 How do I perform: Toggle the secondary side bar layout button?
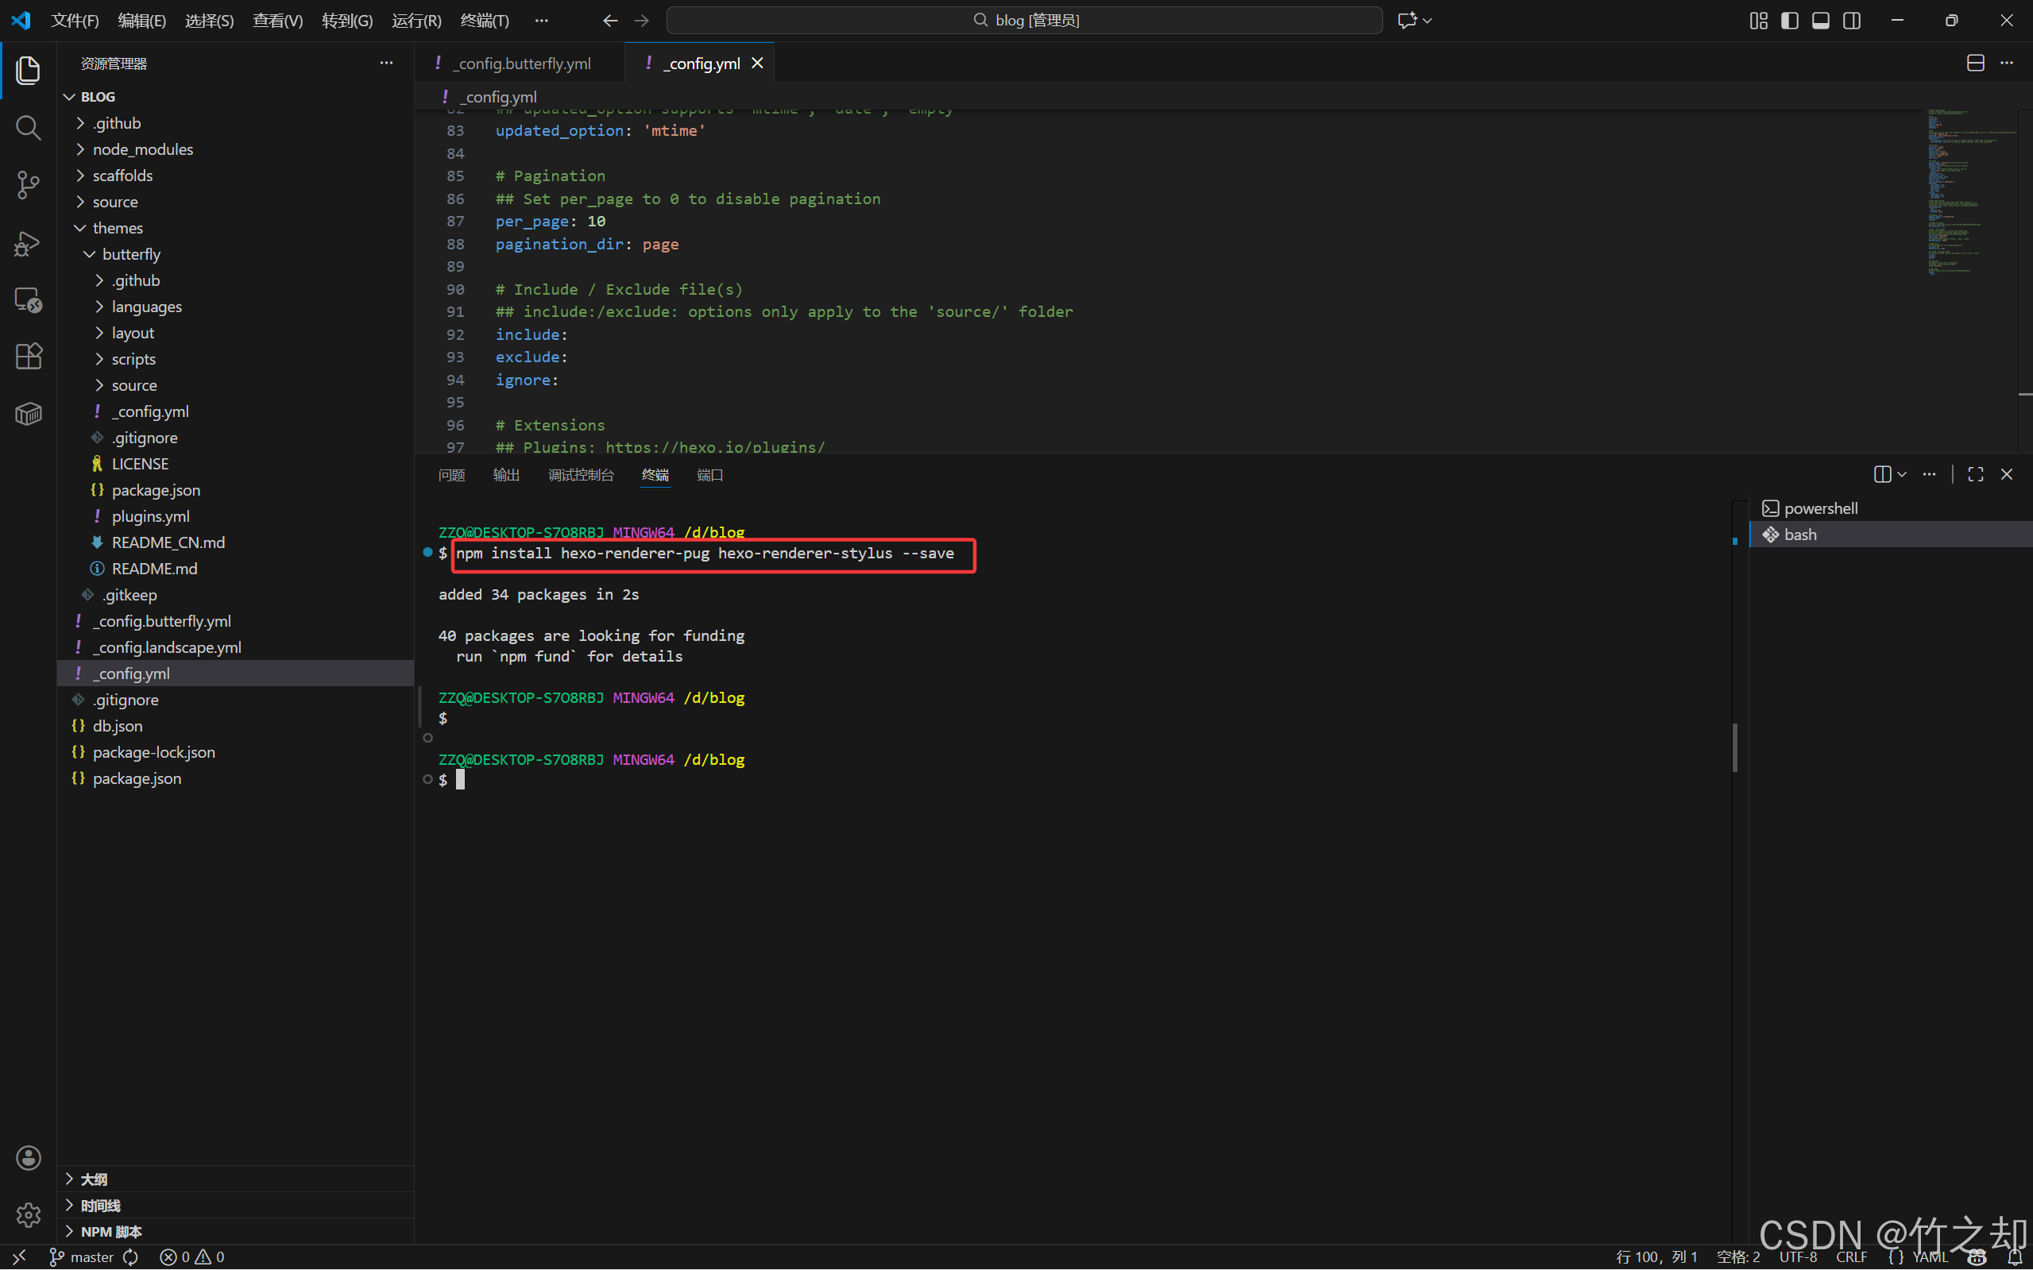(1852, 20)
